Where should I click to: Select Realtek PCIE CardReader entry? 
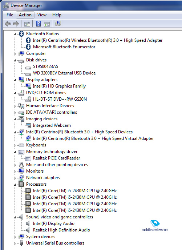click(x=57, y=158)
